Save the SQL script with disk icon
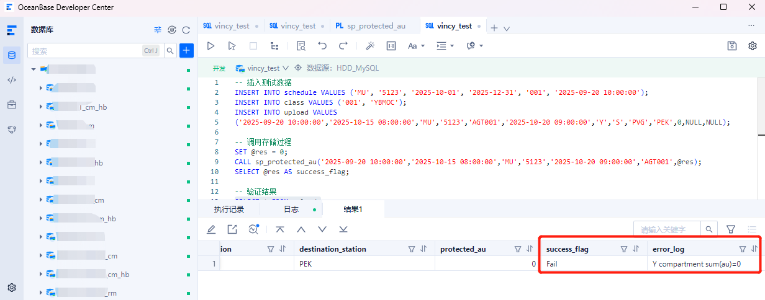 click(x=732, y=46)
